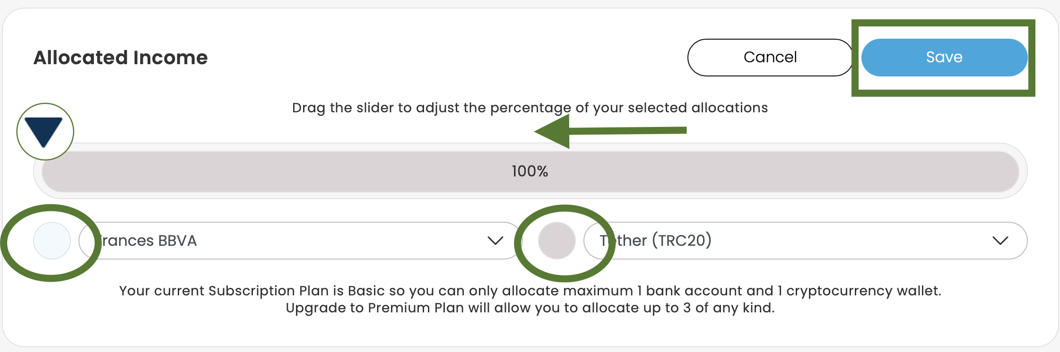Click the chevron icon beside Frances BBVA
The height and width of the screenshot is (352, 1060).
point(495,241)
